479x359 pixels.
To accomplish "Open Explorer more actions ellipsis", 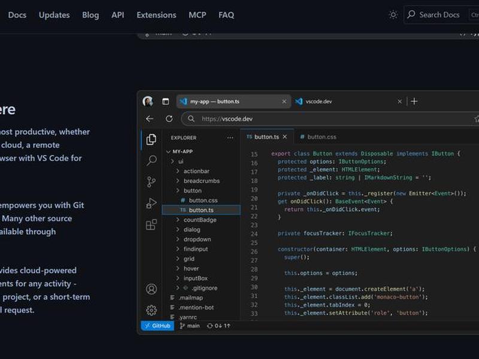I will (x=230, y=138).
